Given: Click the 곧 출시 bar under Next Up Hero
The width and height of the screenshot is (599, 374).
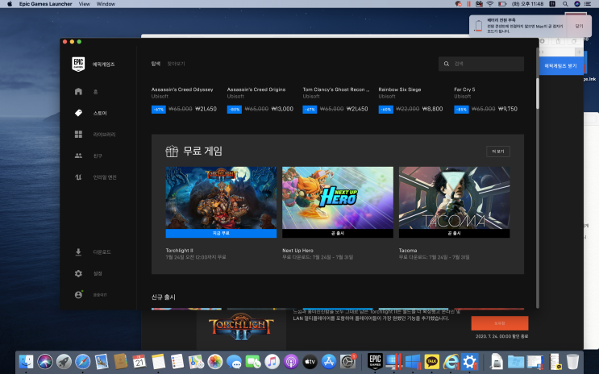Looking at the screenshot, I should point(338,233).
